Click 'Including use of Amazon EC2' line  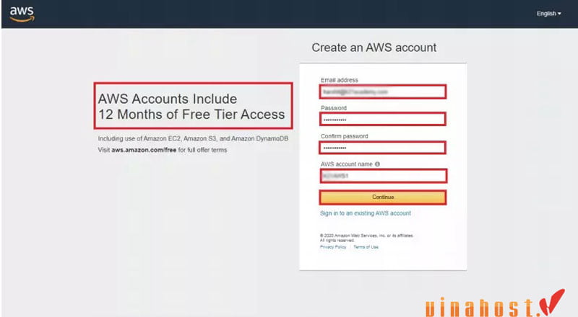coord(193,138)
